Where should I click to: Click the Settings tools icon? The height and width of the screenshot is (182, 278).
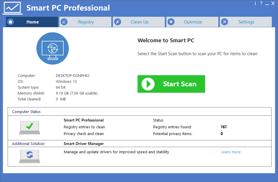click(225, 22)
